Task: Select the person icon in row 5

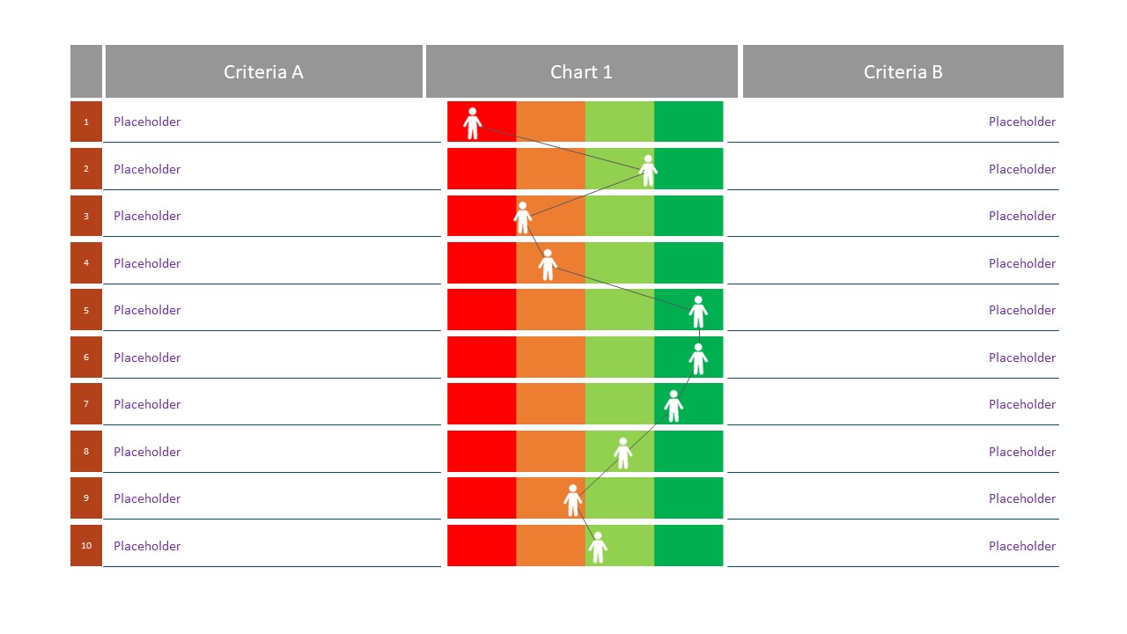Action: (x=698, y=312)
